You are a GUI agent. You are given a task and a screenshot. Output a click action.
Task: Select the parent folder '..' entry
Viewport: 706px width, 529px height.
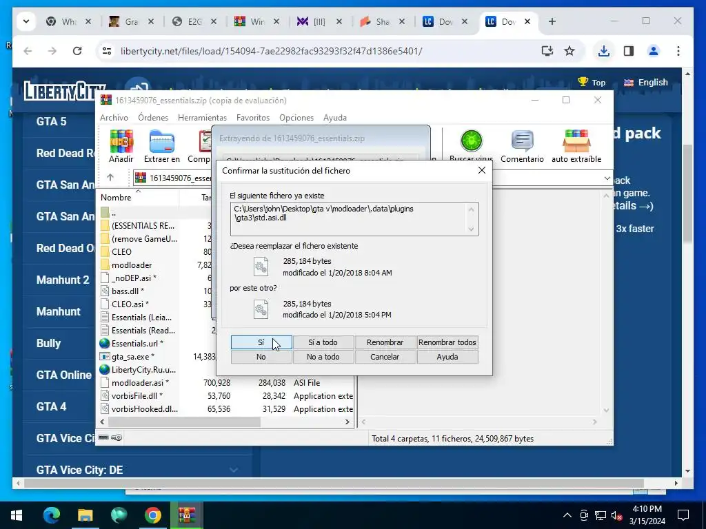click(114, 213)
